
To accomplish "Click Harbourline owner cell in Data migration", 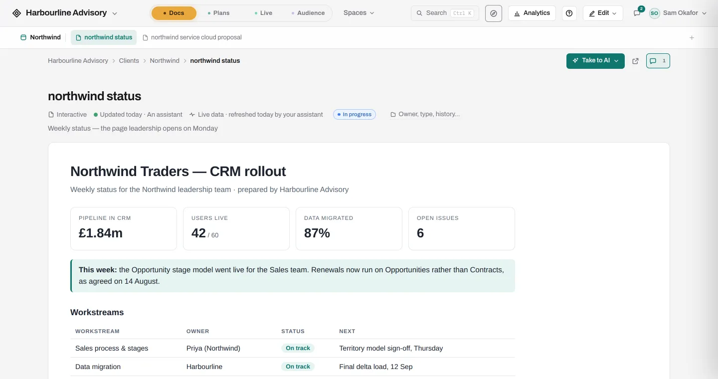I will pos(204,367).
